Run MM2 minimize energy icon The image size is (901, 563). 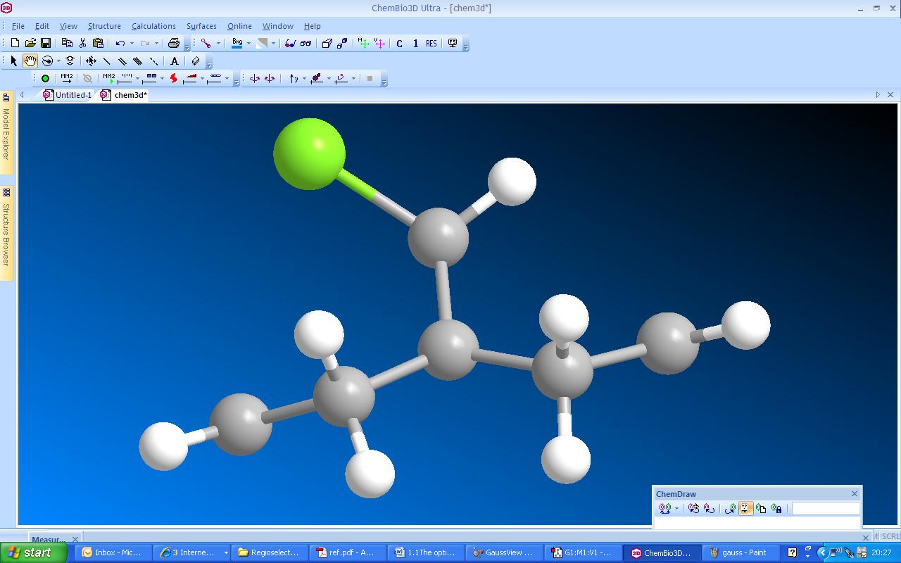[67, 78]
